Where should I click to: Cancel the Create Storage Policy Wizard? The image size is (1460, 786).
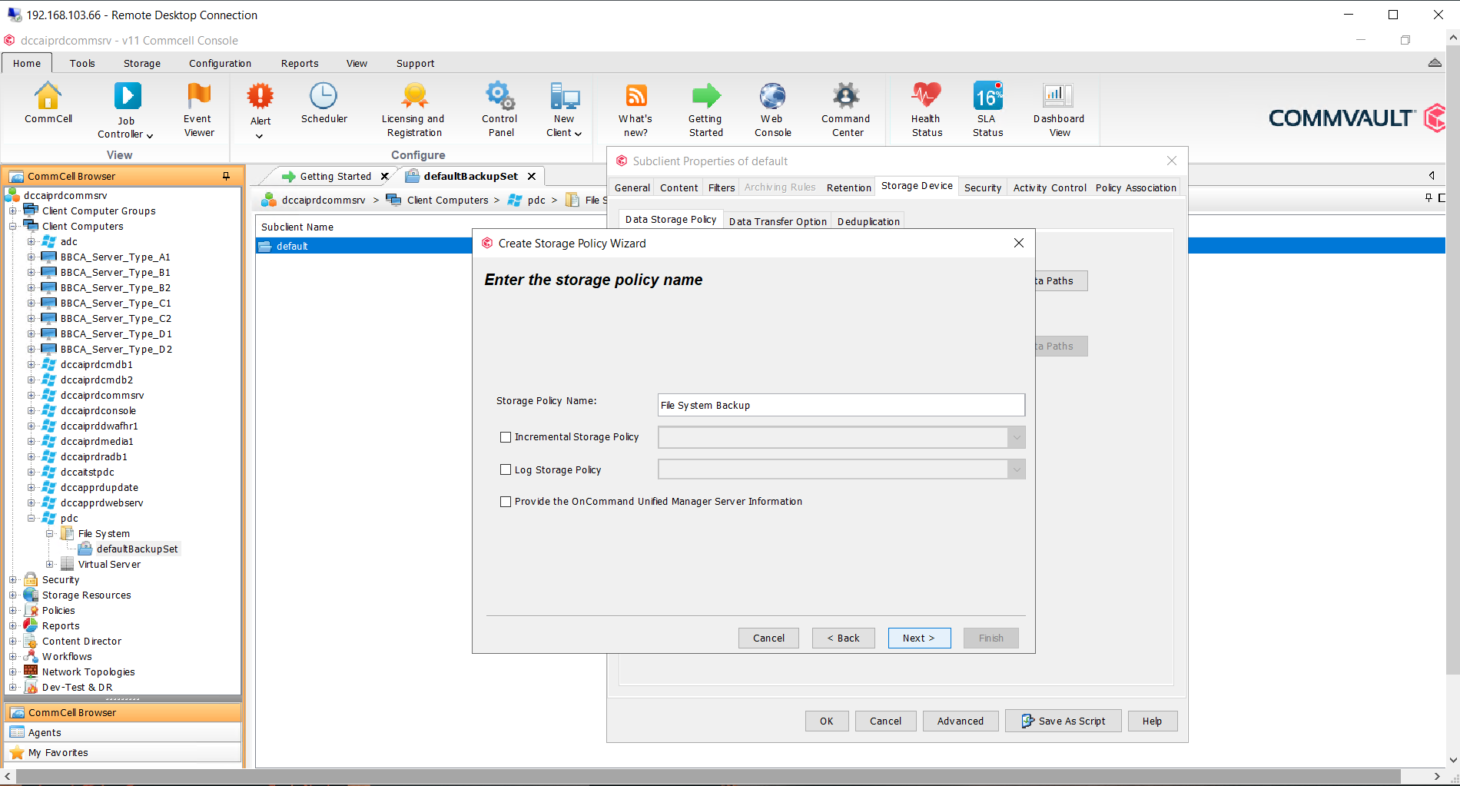pos(768,638)
